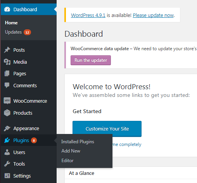Follow the Please update now link
This screenshot has width=197, height=183.
pos(153,15)
